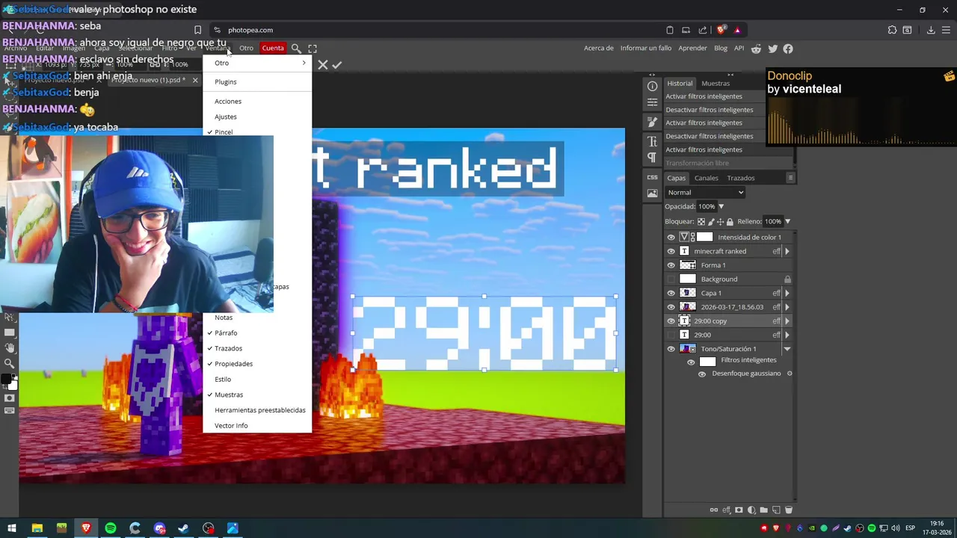Screen dimensions: 957x538
Task: Open the Aprender link
Action: pyautogui.click(x=692, y=49)
